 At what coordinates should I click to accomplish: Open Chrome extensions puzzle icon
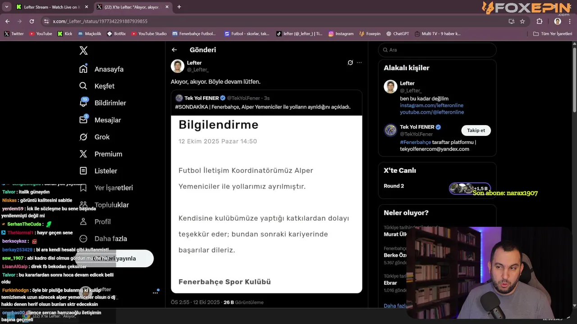click(x=540, y=21)
